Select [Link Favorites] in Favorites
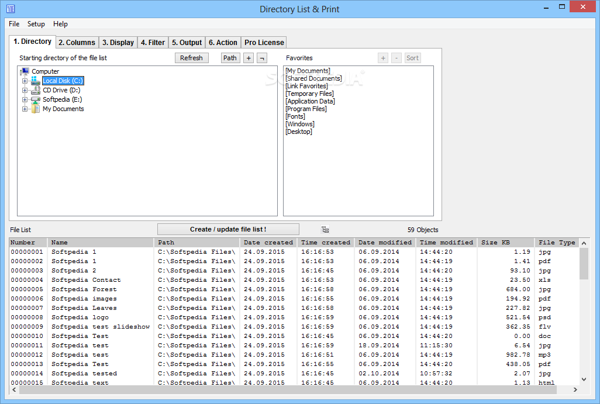600x404 pixels. 306,86
